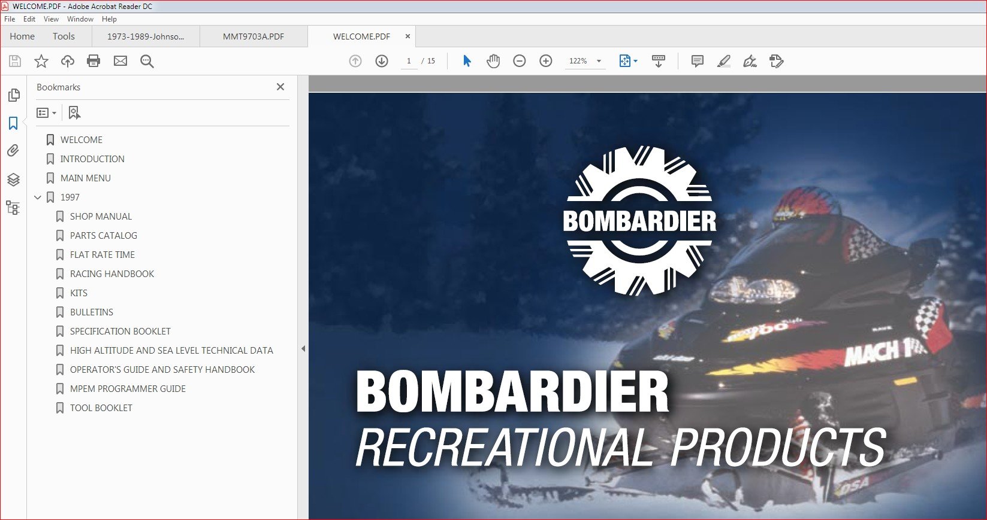
Task: Open the Find text magnifier icon
Action: [x=147, y=61]
